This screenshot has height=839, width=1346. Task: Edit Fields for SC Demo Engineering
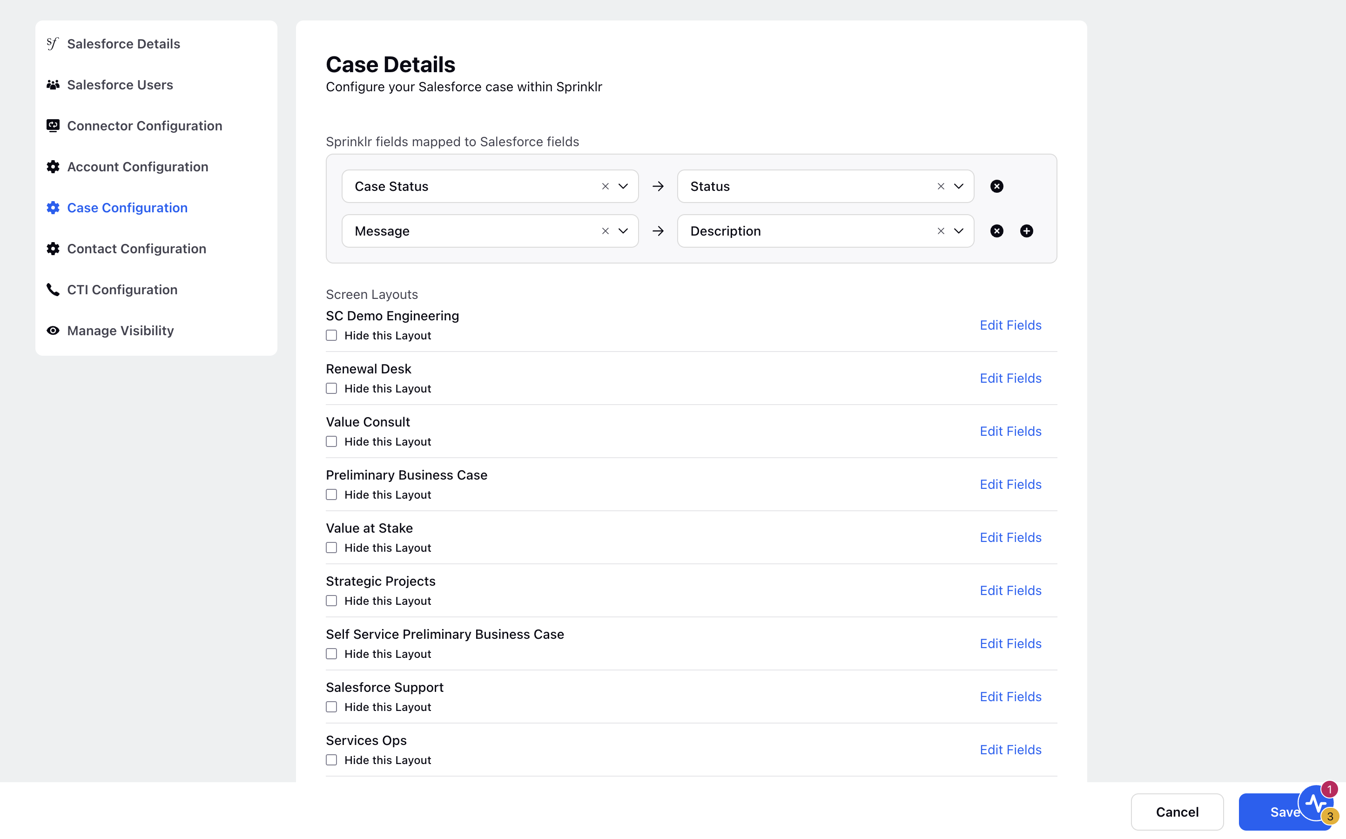coord(1010,325)
